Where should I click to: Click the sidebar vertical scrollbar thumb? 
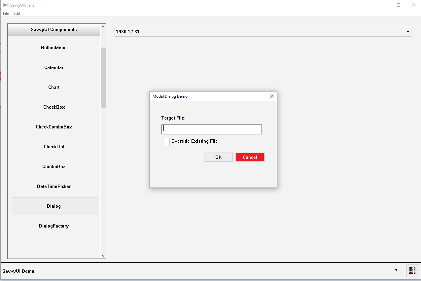pos(103,78)
